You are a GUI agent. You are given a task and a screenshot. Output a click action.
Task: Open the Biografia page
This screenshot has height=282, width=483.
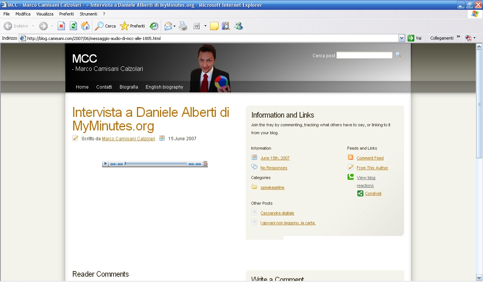[x=129, y=87]
